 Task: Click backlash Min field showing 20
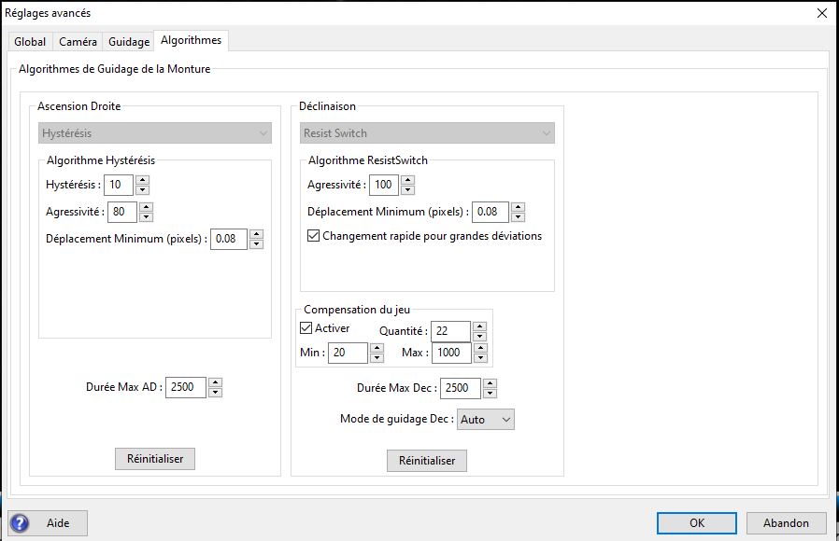tap(348, 353)
